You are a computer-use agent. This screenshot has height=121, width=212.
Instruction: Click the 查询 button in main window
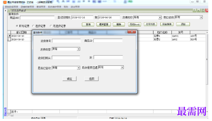coord(88,25)
